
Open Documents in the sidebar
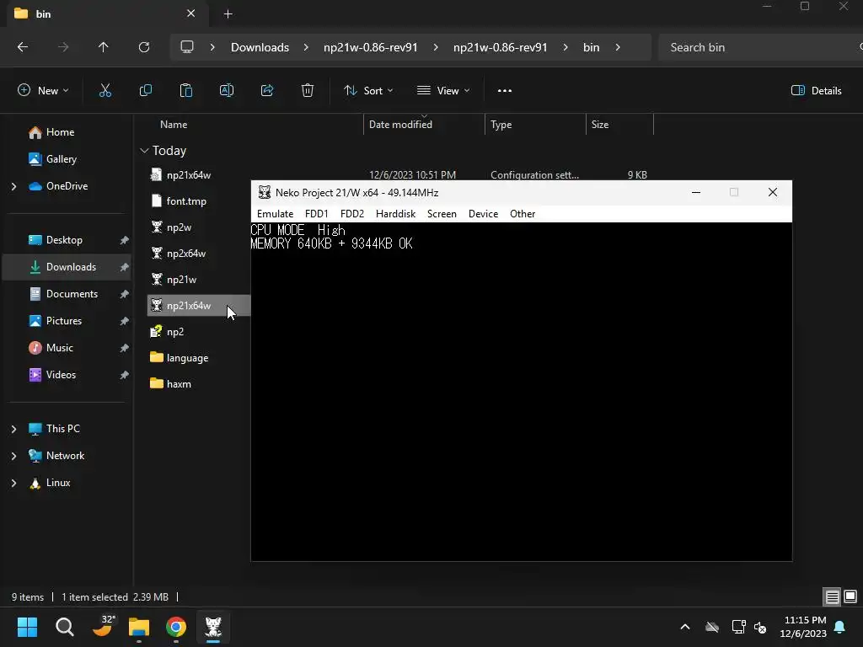pyautogui.click(x=72, y=294)
